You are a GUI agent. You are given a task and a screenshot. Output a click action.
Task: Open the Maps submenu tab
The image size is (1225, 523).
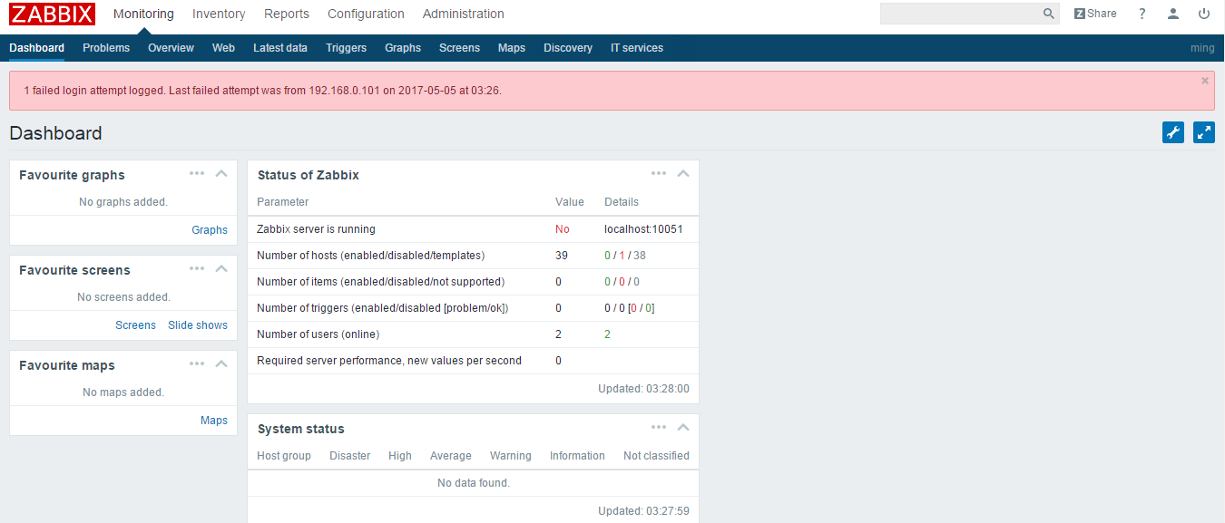click(x=512, y=48)
